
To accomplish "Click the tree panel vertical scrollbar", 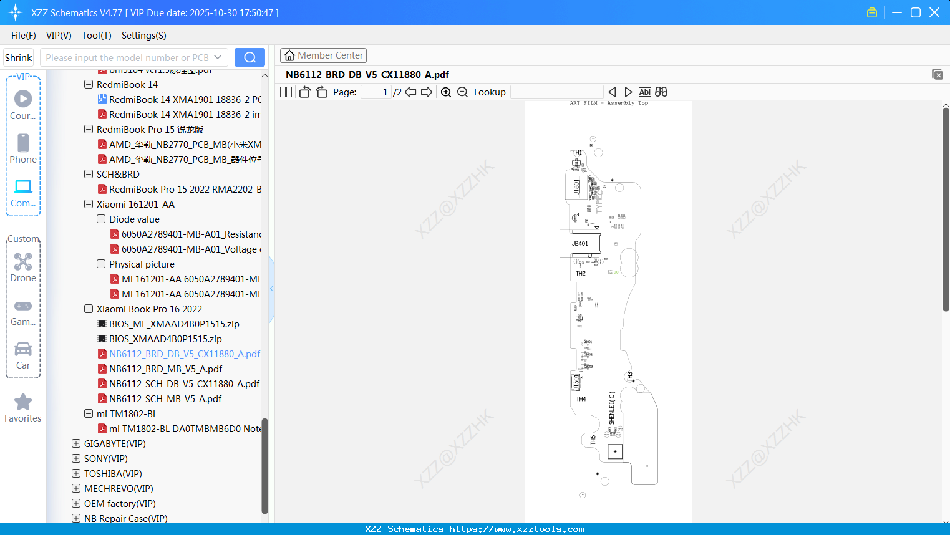I will point(264,465).
